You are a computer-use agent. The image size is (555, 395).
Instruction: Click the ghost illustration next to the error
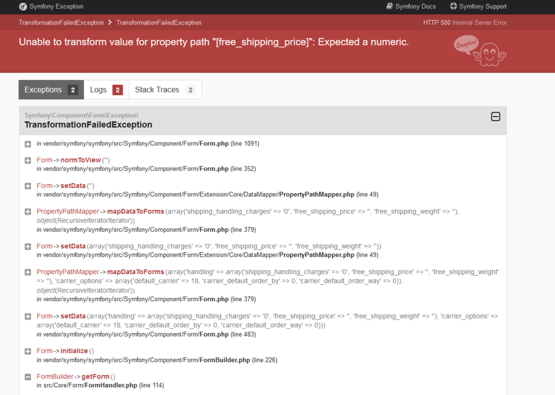[488, 54]
